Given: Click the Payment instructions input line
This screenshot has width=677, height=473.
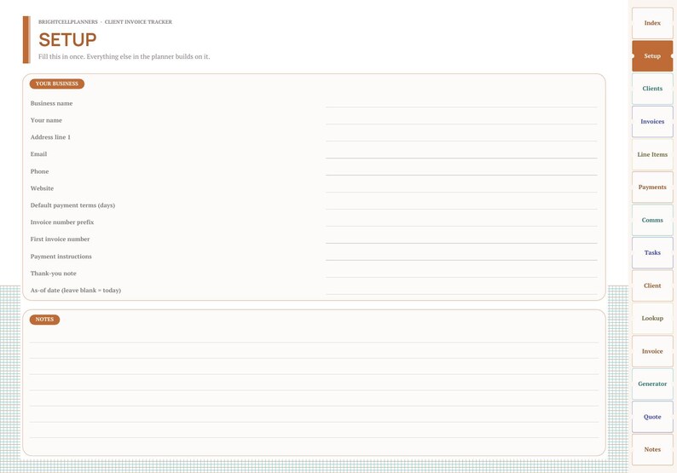Looking at the screenshot, I should [x=461, y=256].
